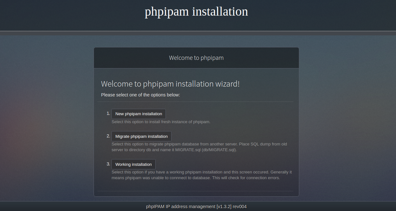This screenshot has width=396, height=211.
Task: Click the 'phpipam installation' page title
Action: tap(196, 11)
